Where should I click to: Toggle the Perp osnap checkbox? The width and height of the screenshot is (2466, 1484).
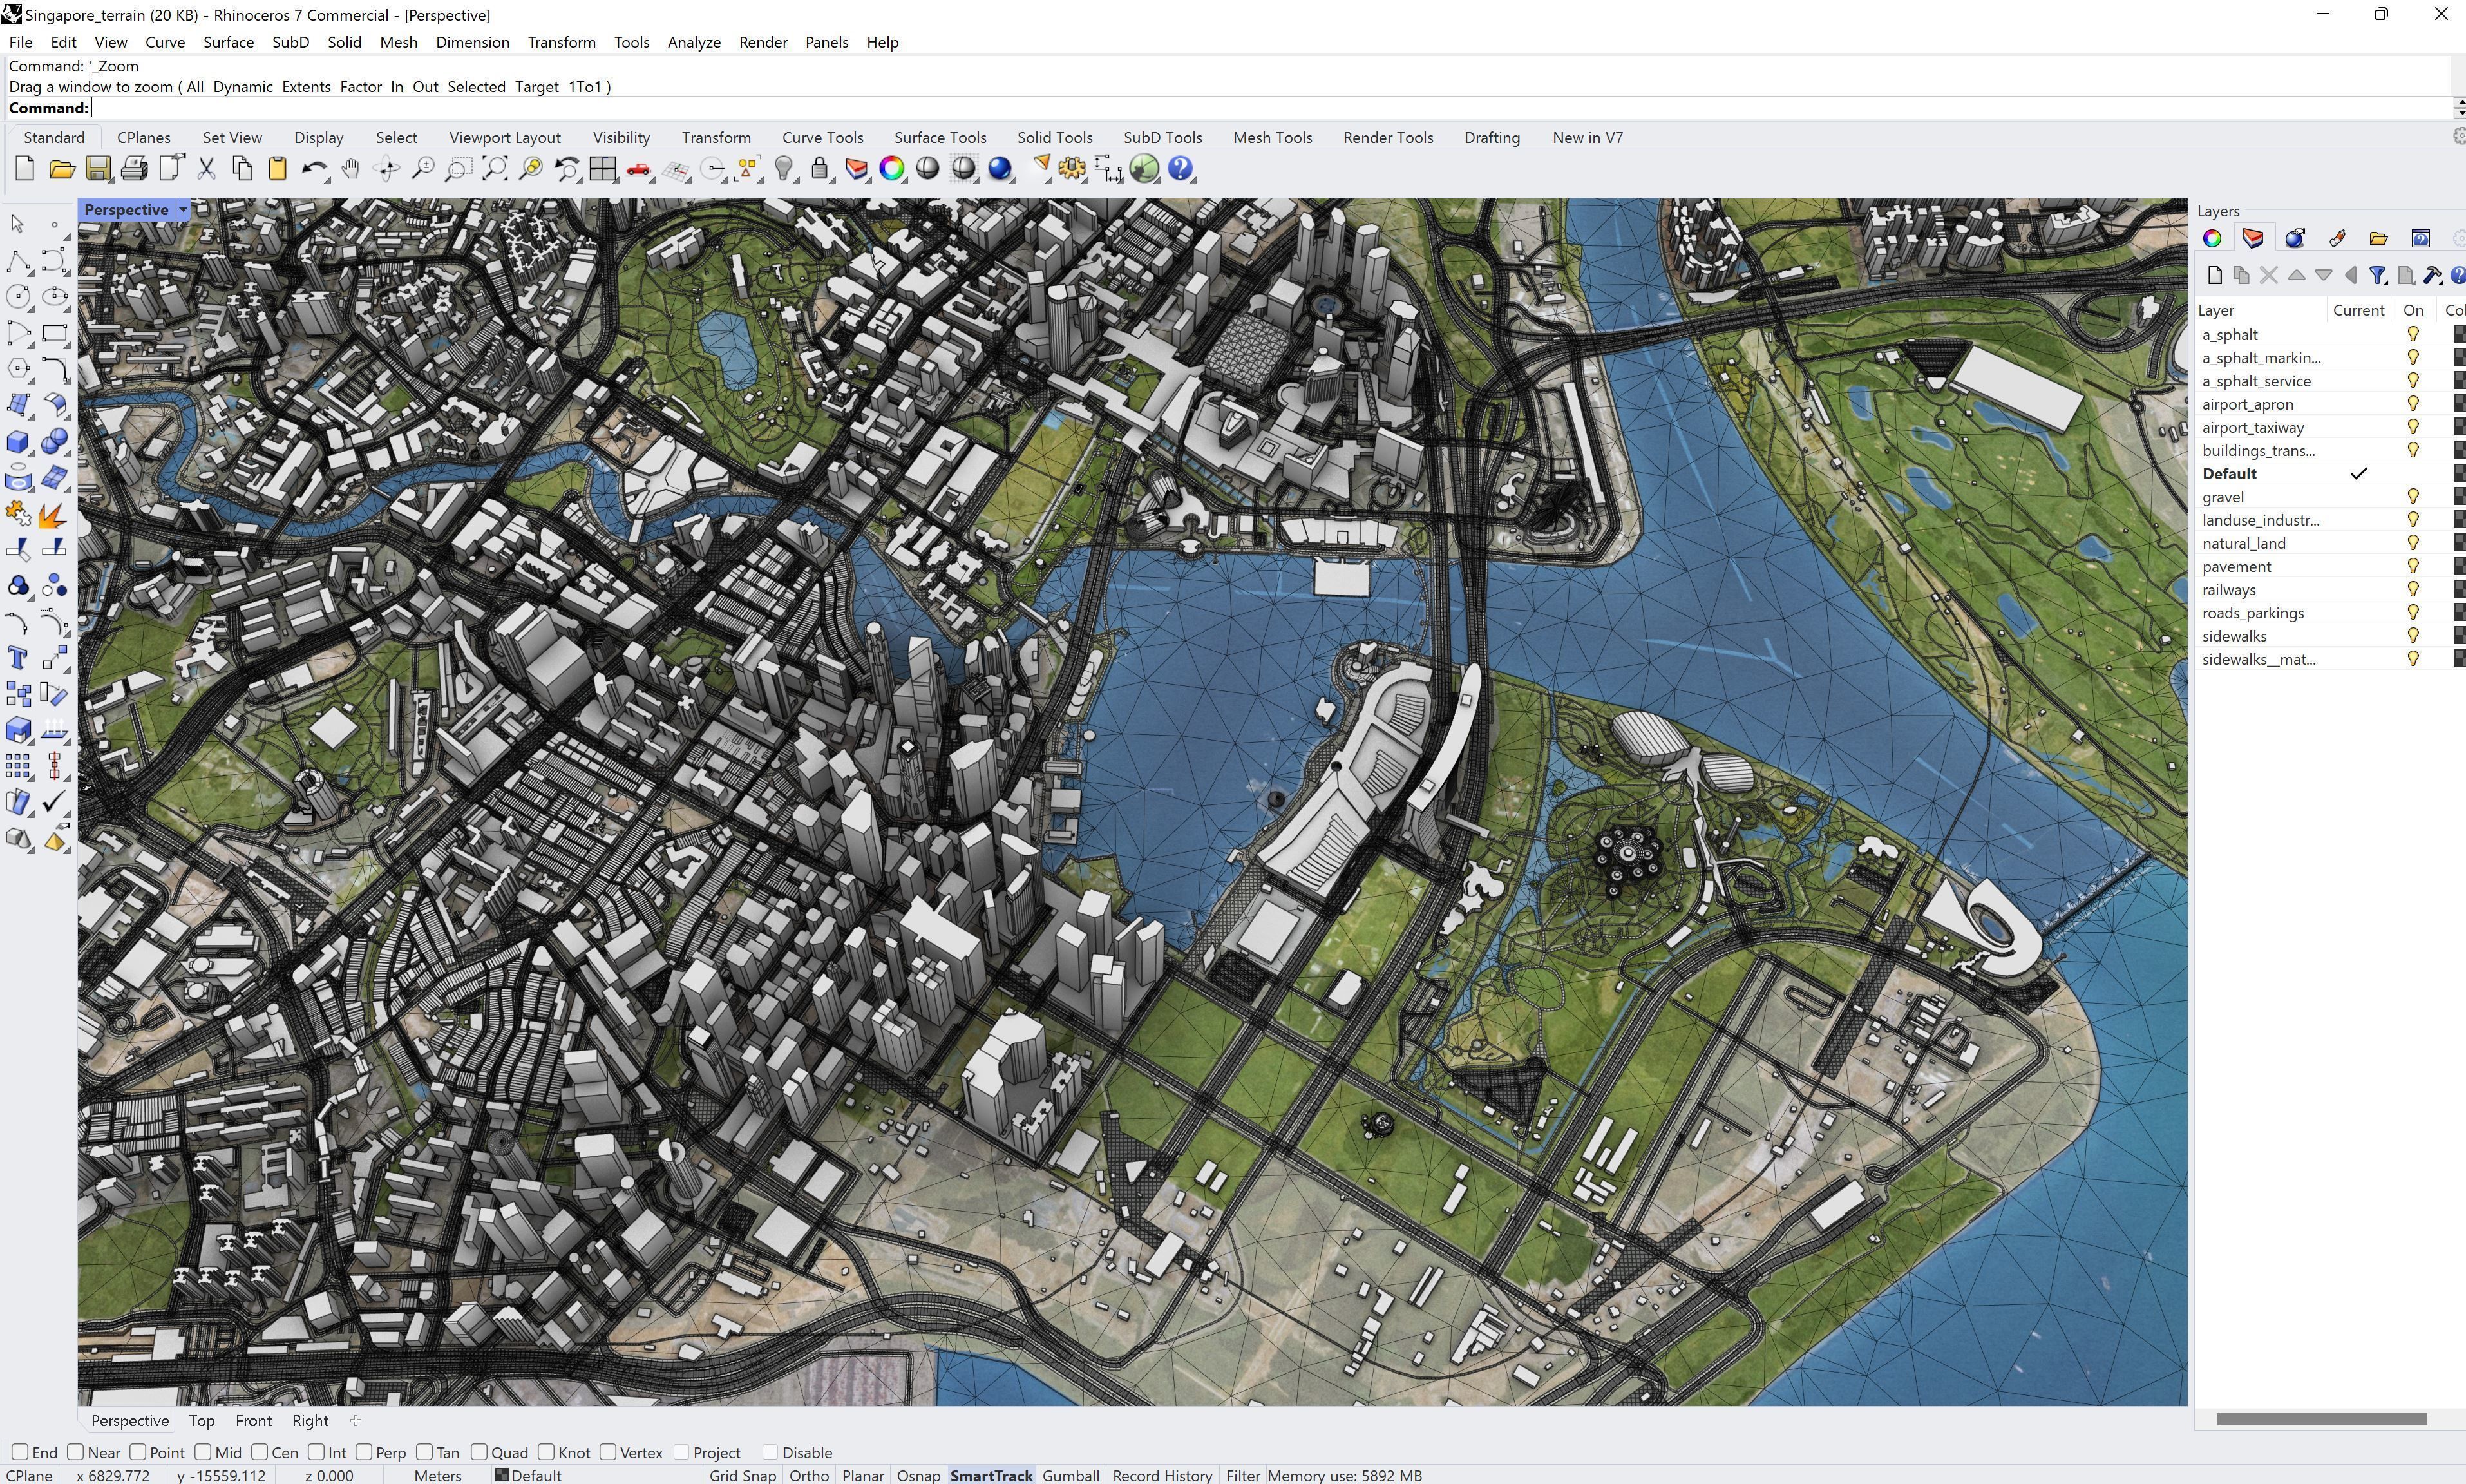coord(364,1452)
